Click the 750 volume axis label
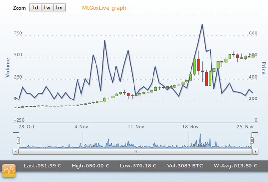Viewport: 268px width, 182px height. pyautogui.click(x=18, y=33)
